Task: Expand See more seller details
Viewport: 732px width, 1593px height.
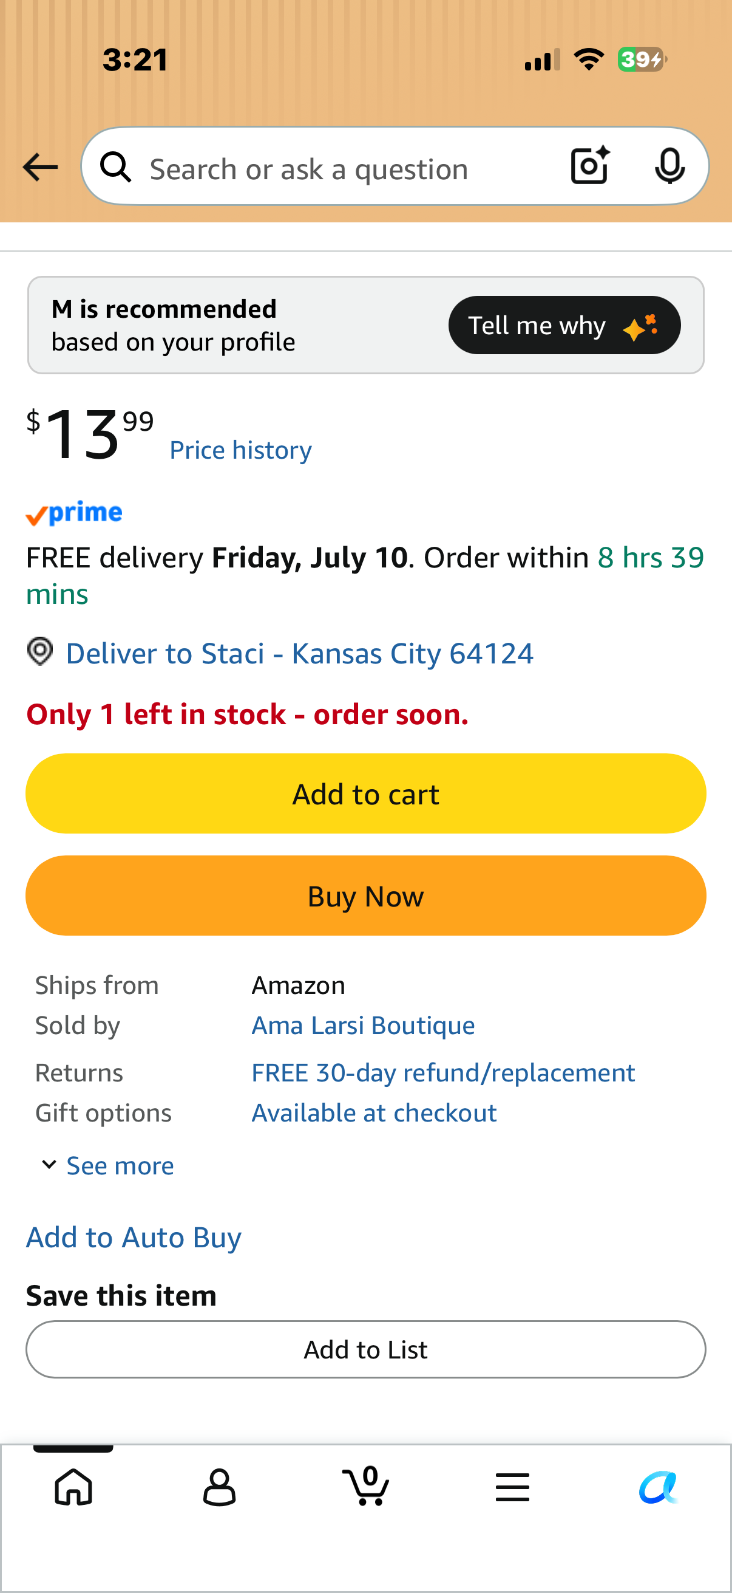Action: 107,1165
